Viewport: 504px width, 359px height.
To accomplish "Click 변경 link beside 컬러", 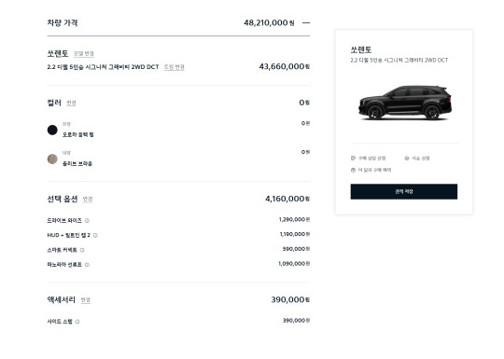I will pos(71,104).
